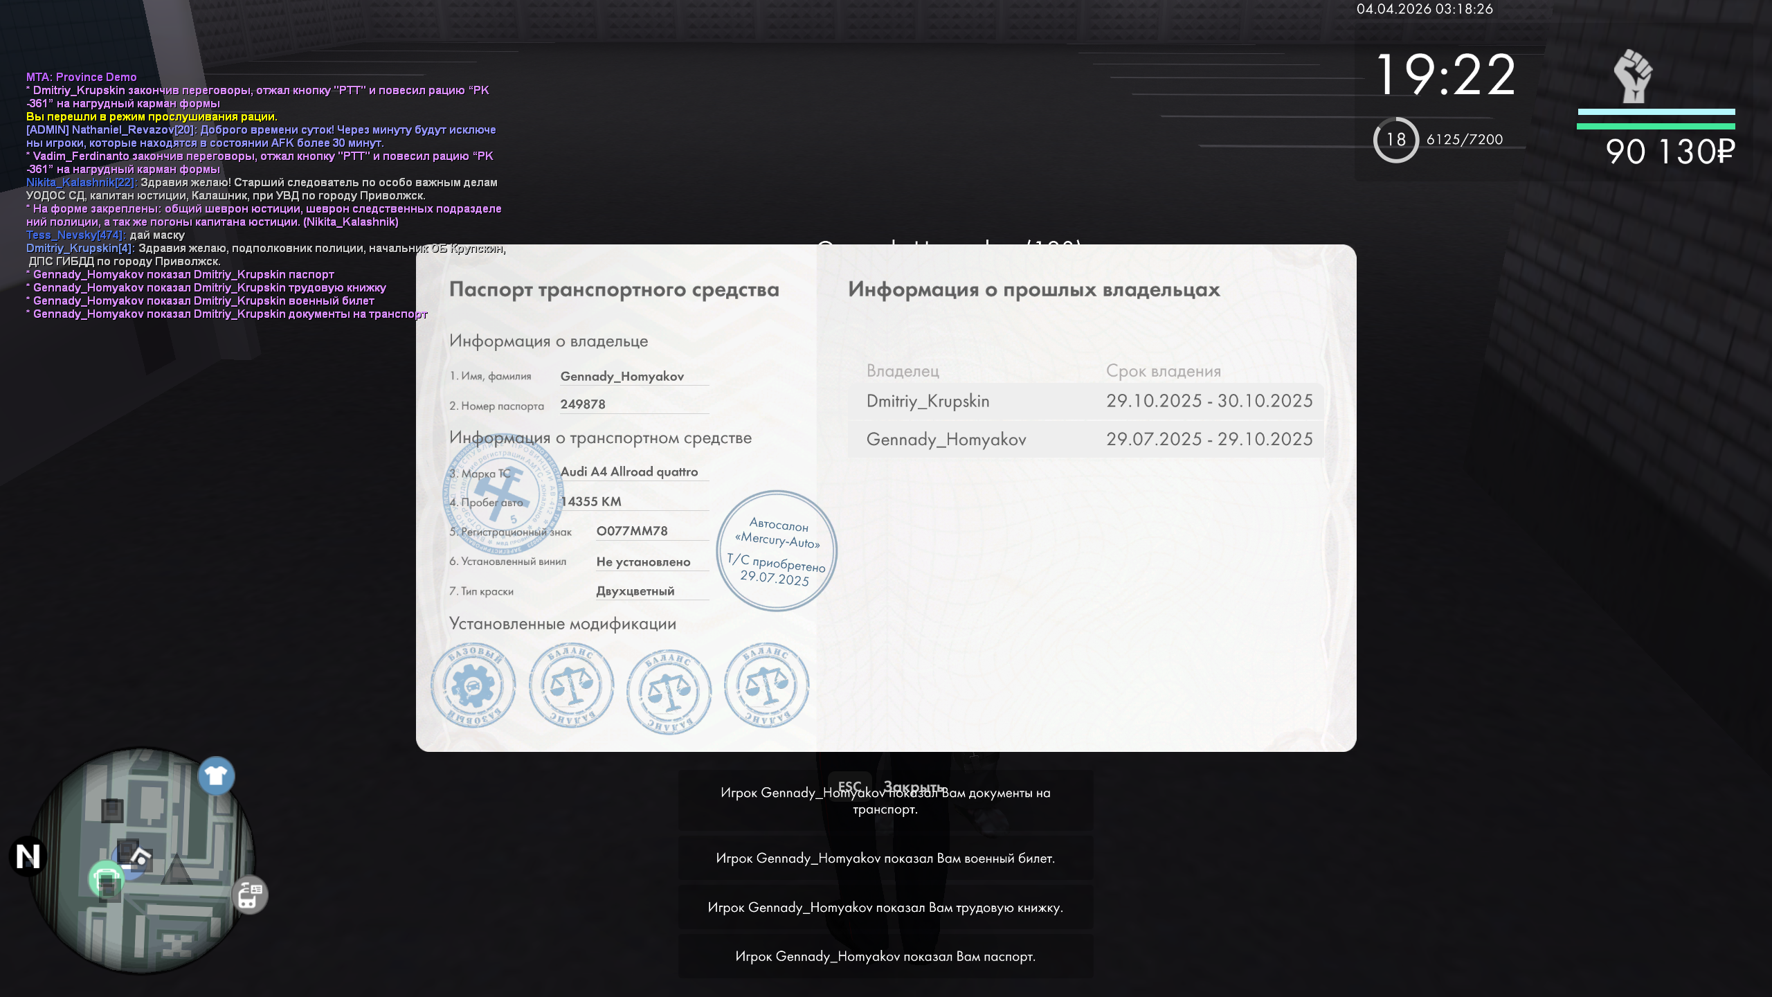Click the notification about military ID shown
This screenshot has width=1772, height=997.
[885, 859]
